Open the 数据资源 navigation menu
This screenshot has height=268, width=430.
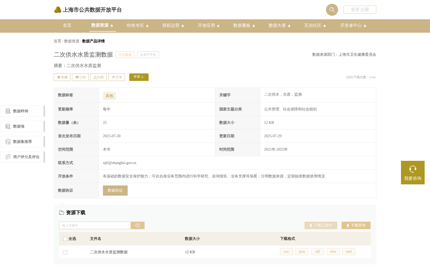coord(102,25)
